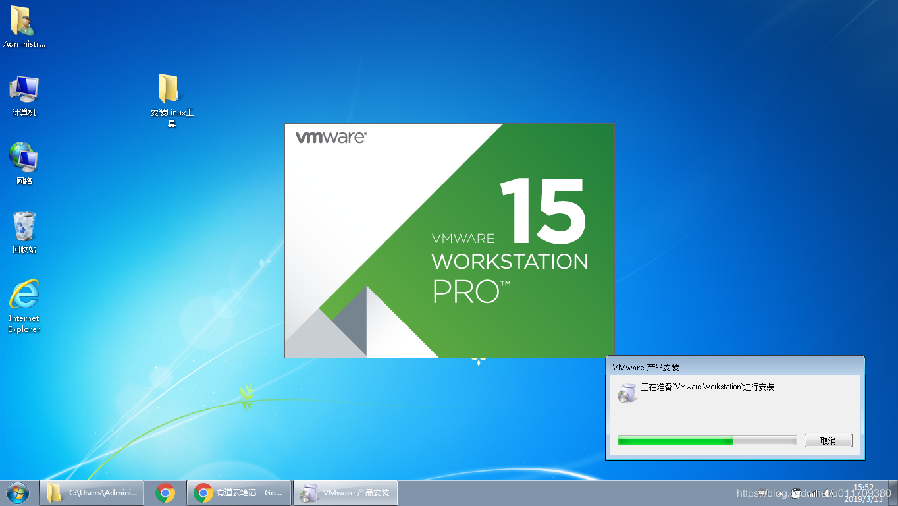Click the vmware logo on splash
Viewport: 898px width, 506px height.
point(330,138)
